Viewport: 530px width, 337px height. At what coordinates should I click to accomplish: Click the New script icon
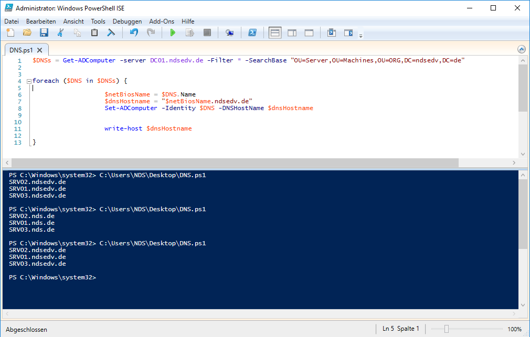pyautogui.click(x=10, y=33)
